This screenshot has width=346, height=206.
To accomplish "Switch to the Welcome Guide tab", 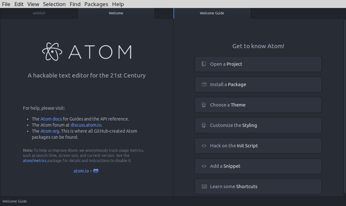I will pos(212,13).
